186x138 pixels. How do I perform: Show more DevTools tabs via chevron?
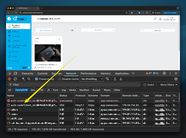133,73
